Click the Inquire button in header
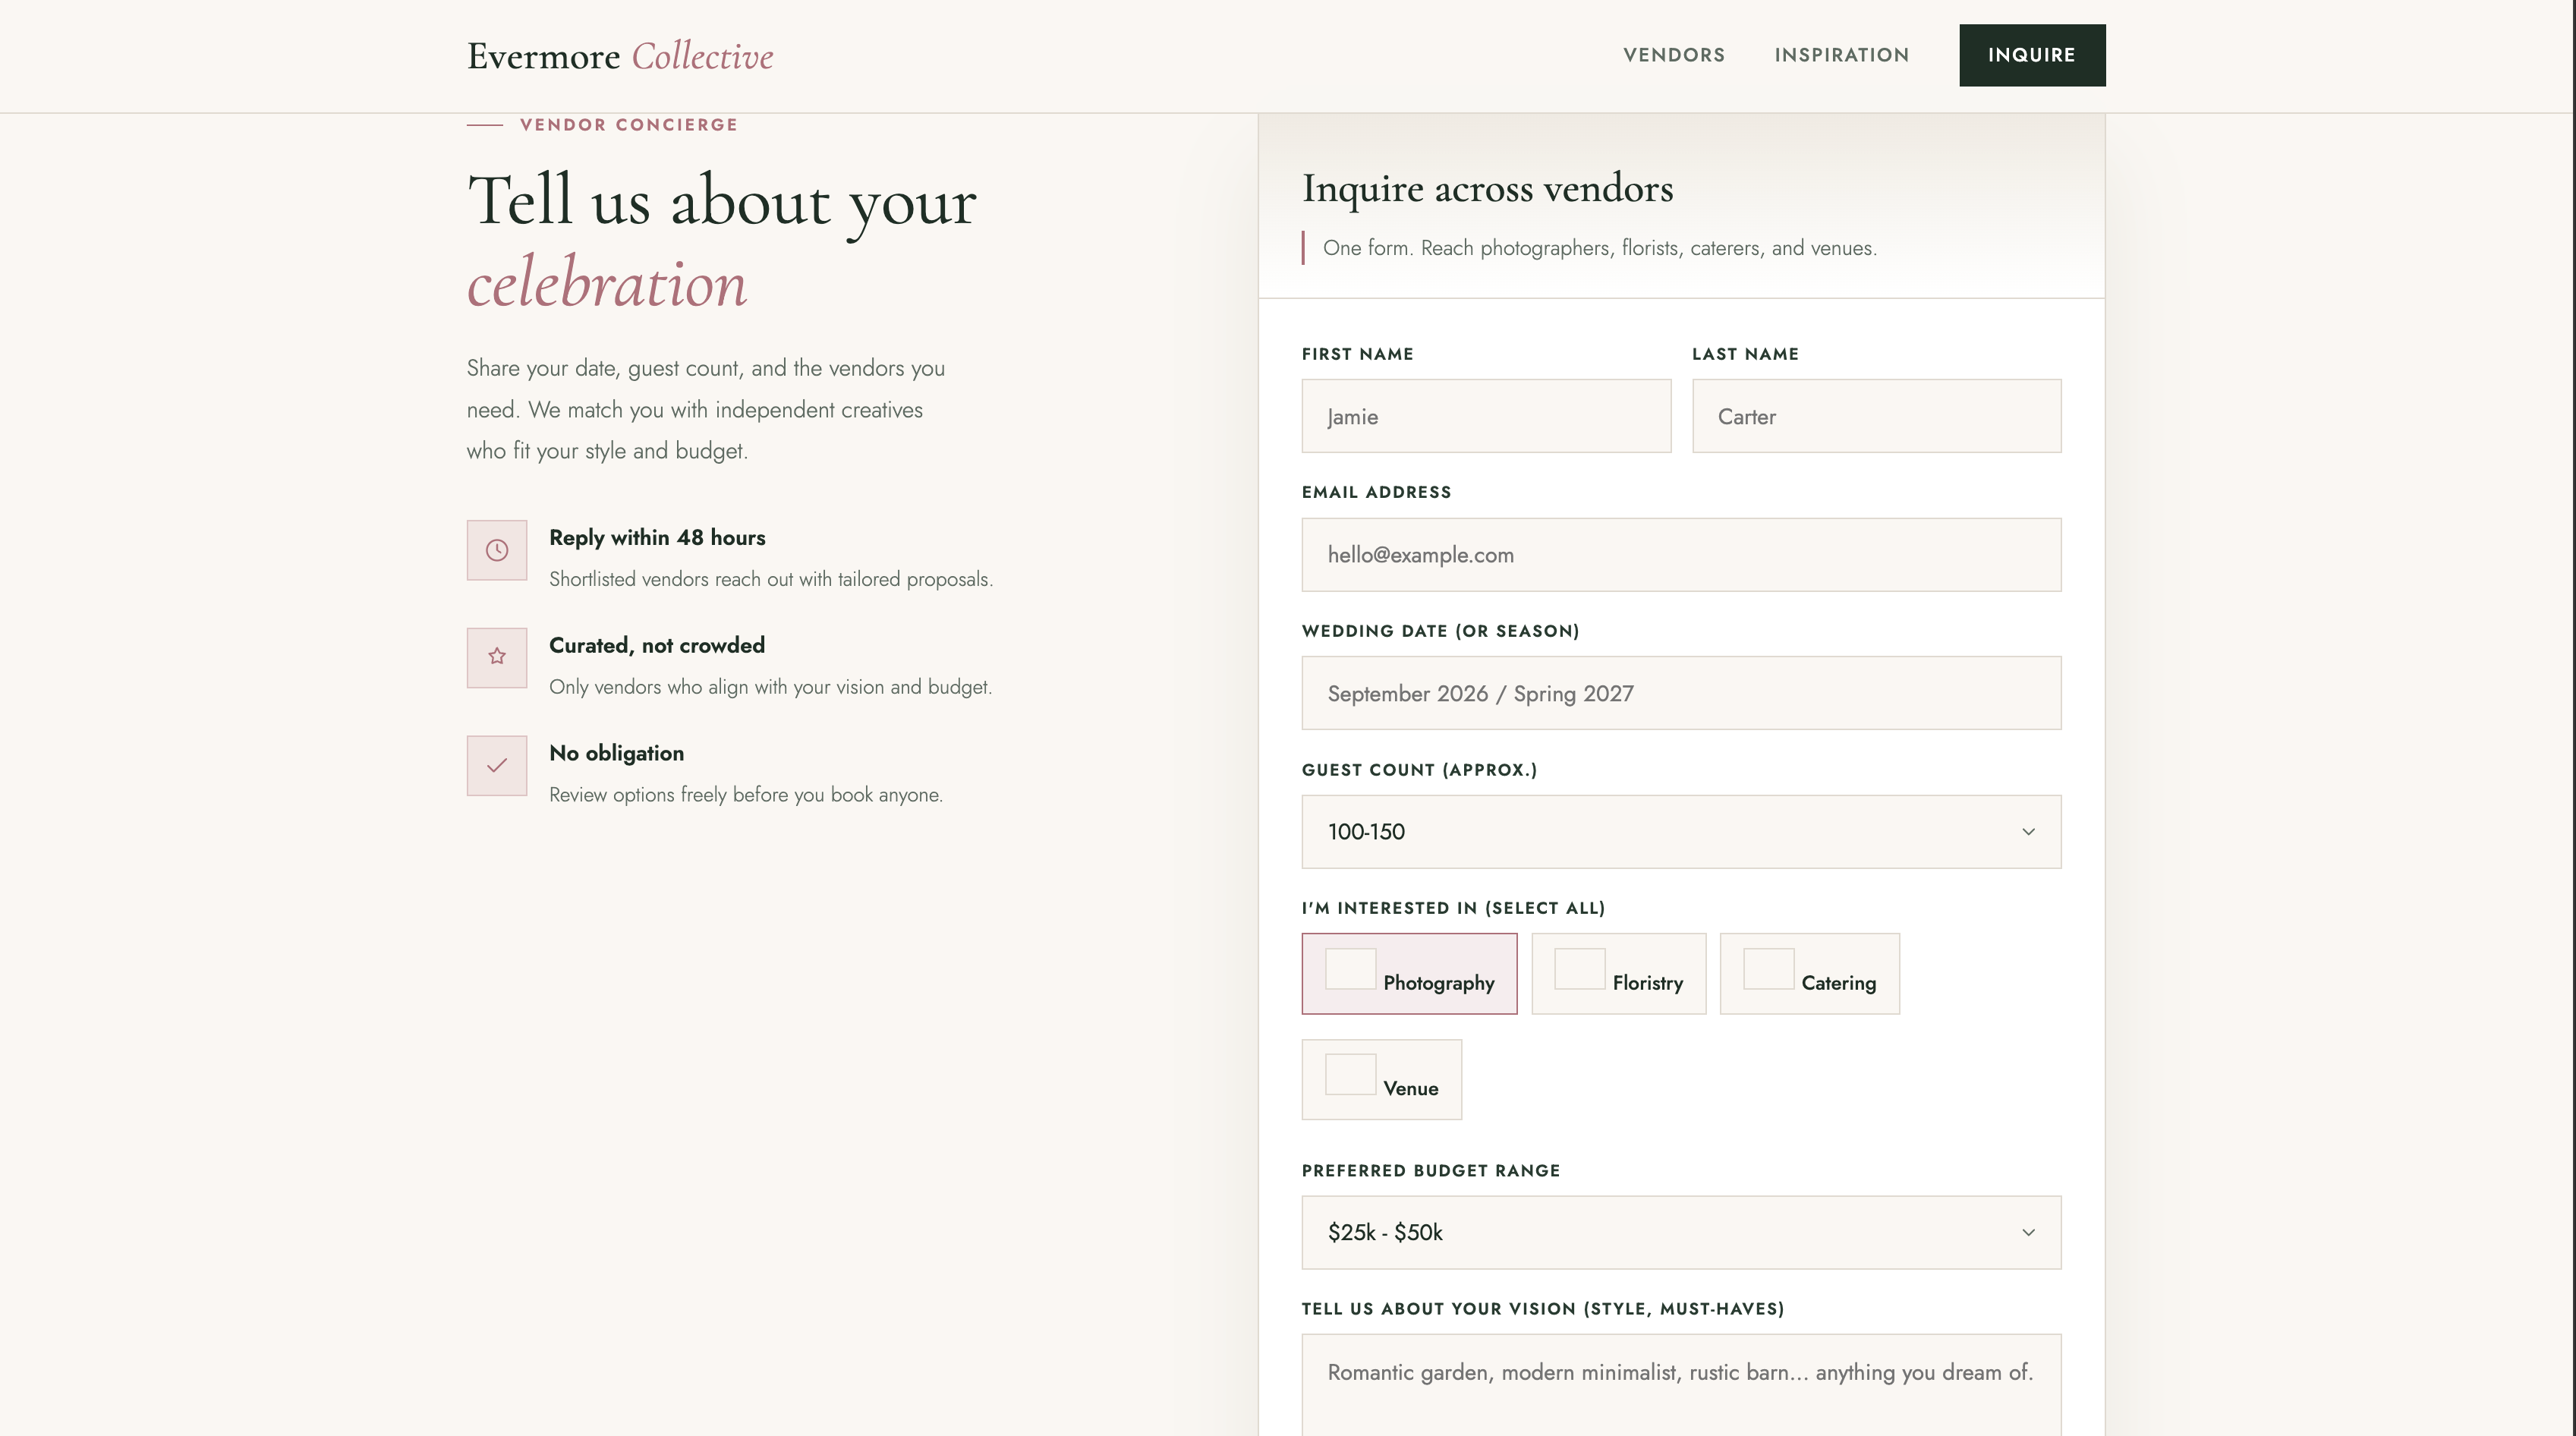The width and height of the screenshot is (2576, 1436). pos(2032,55)
